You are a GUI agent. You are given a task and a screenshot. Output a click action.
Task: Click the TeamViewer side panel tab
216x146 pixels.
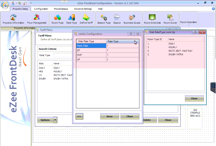tap(213, 87)
